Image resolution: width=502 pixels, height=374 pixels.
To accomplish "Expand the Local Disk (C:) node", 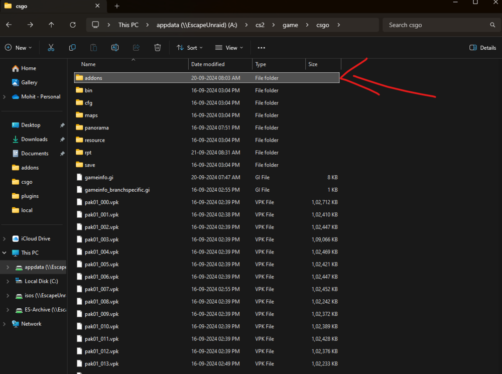I will 8,281.
